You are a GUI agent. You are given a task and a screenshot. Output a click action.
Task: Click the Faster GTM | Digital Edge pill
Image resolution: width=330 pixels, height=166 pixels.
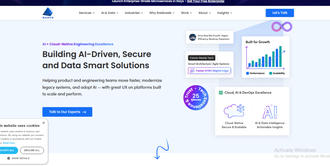209,70
